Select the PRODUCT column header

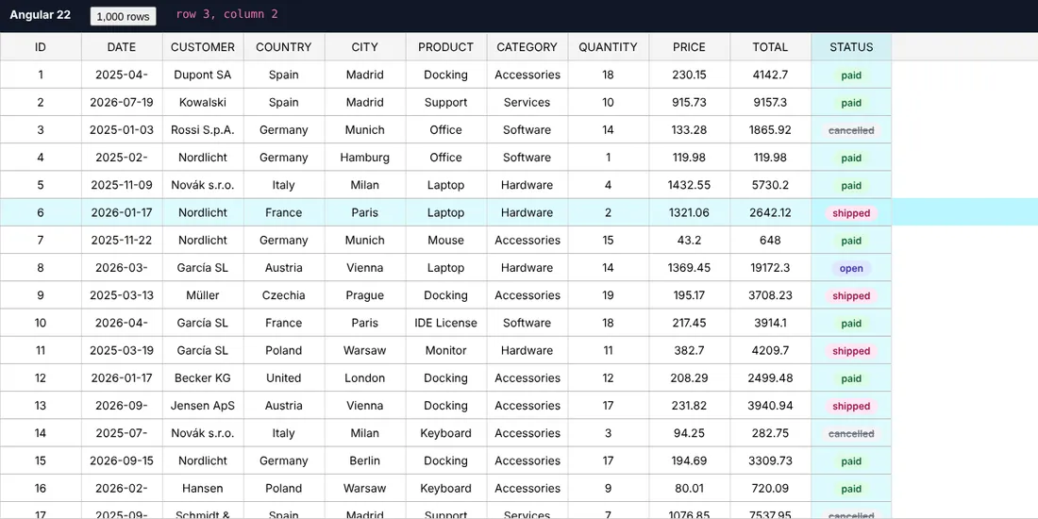446,47
